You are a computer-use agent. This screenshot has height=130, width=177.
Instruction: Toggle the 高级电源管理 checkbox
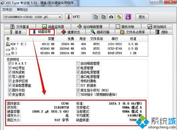78,72
